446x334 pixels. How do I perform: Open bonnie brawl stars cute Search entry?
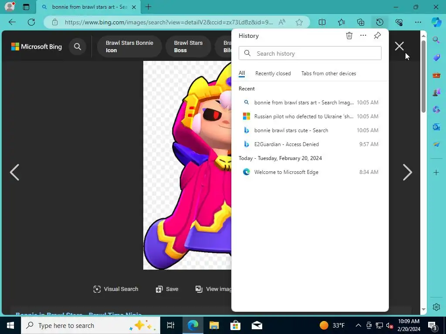click(x=310, y=130)
